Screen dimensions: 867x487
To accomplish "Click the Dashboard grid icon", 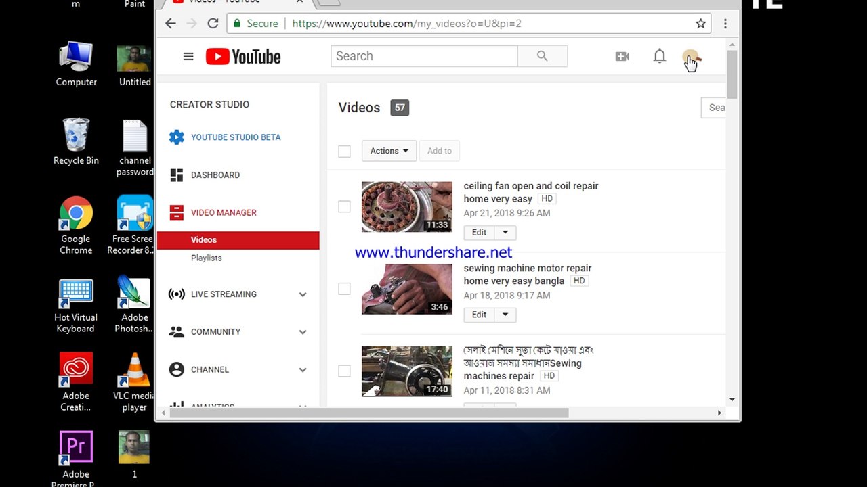I will point(177,175).
